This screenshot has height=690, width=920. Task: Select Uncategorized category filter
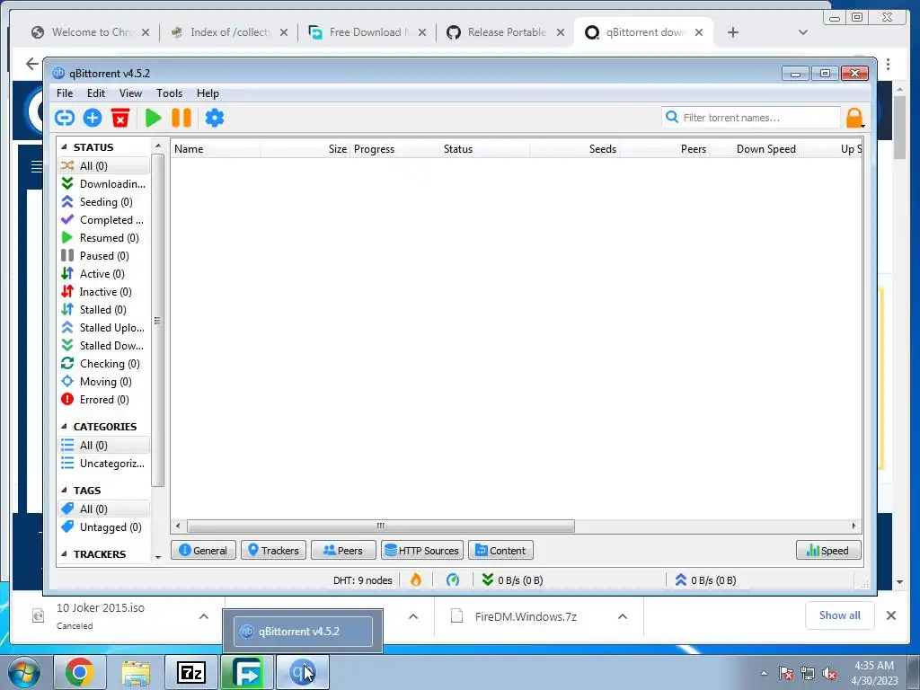point(104,464)
